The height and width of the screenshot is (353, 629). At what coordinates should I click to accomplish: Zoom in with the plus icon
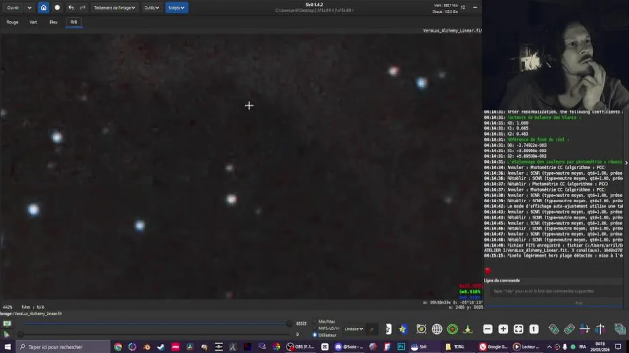pos(503,329)
